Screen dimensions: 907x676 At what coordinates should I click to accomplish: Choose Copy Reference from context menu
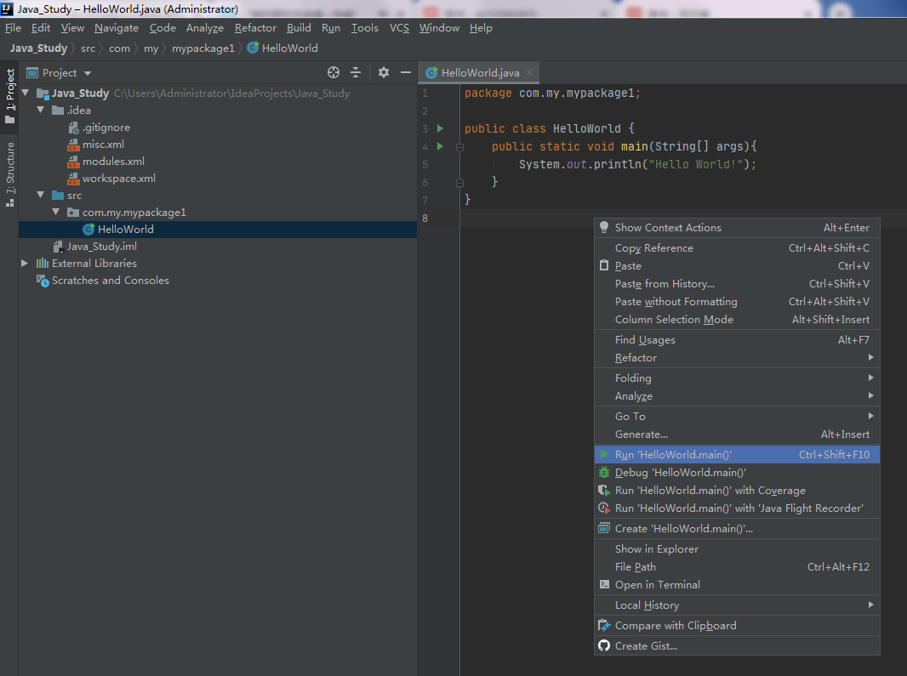coord(737,248)
